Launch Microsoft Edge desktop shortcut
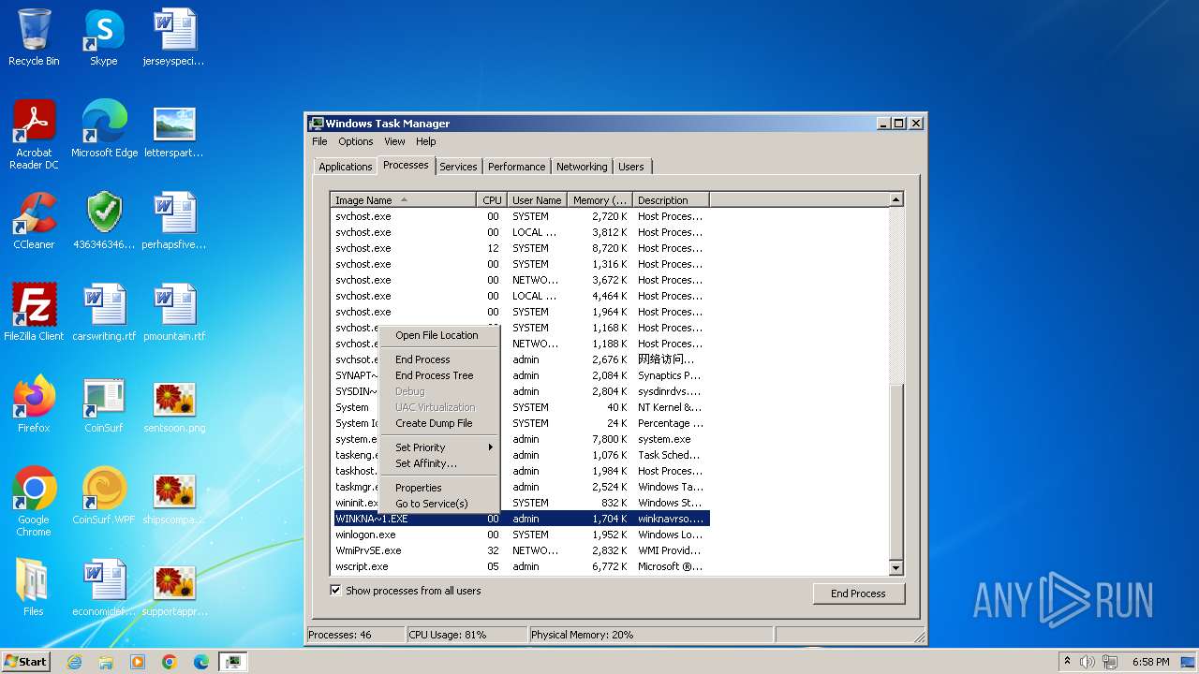Image resolution: width=1199 pixels, height=674 pixels. tap(104, 128)
